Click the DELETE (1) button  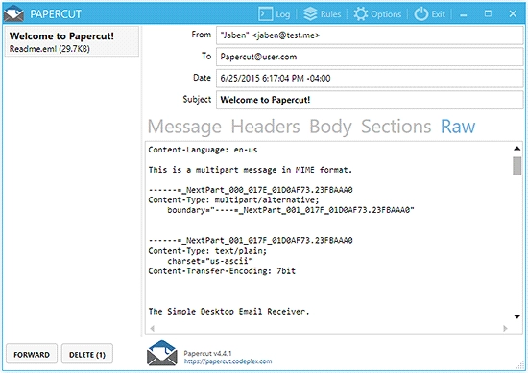(87, 354)
